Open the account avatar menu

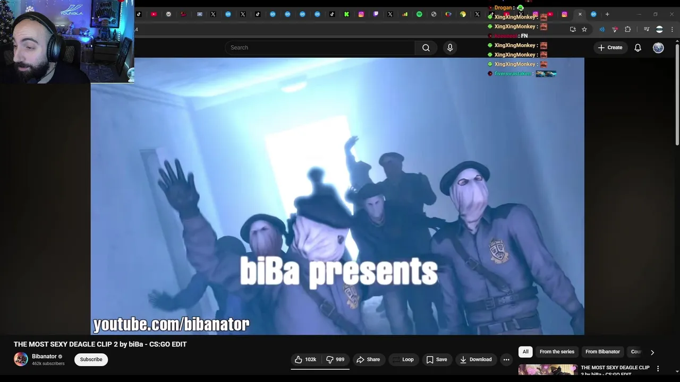pyautogui.click(x=658, y=48)
